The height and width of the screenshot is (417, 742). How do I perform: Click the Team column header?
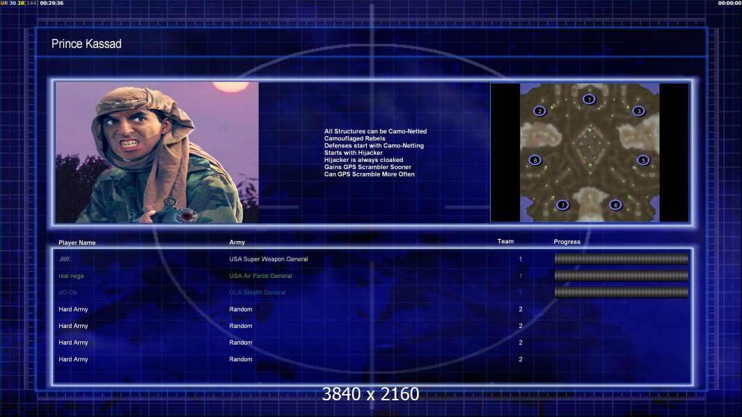pyautogui.click(x=505, y=241)
